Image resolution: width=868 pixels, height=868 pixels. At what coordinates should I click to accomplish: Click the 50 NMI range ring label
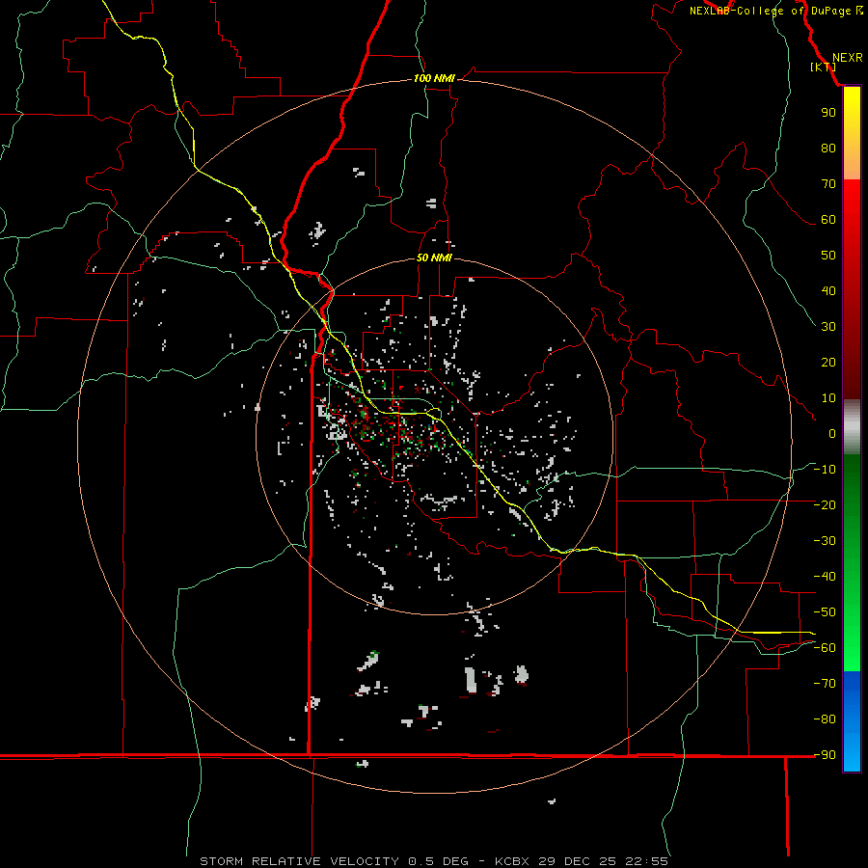(434, 258)
